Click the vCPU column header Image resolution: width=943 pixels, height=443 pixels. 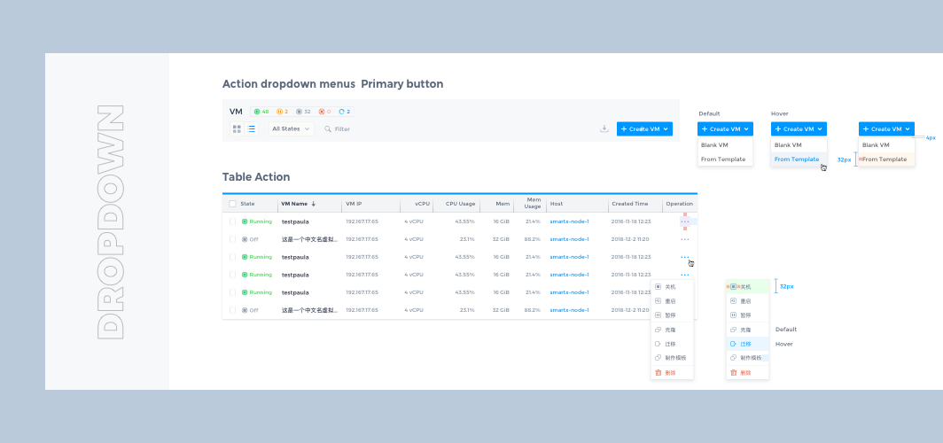click(x=423, y=204)
